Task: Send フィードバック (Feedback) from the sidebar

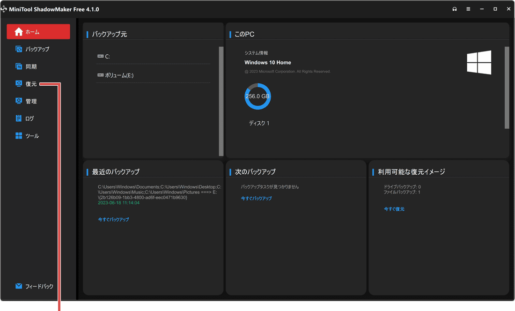Action: coord(34,286)
